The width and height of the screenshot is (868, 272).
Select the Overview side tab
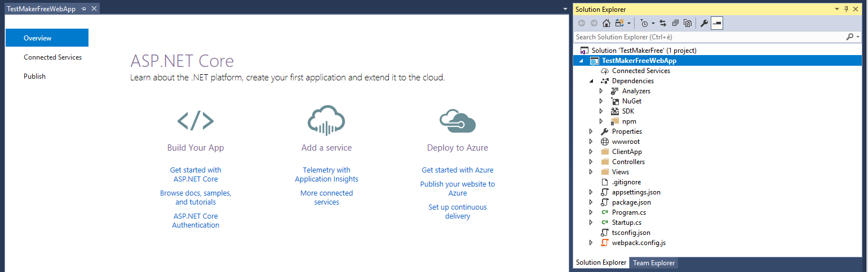pyautogui.click(x=47, y=38)
